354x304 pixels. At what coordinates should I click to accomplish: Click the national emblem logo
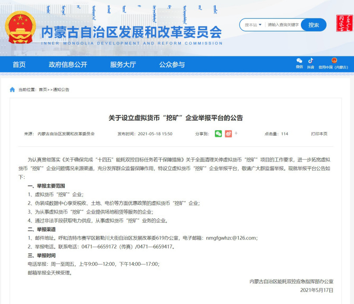(21, 27)
